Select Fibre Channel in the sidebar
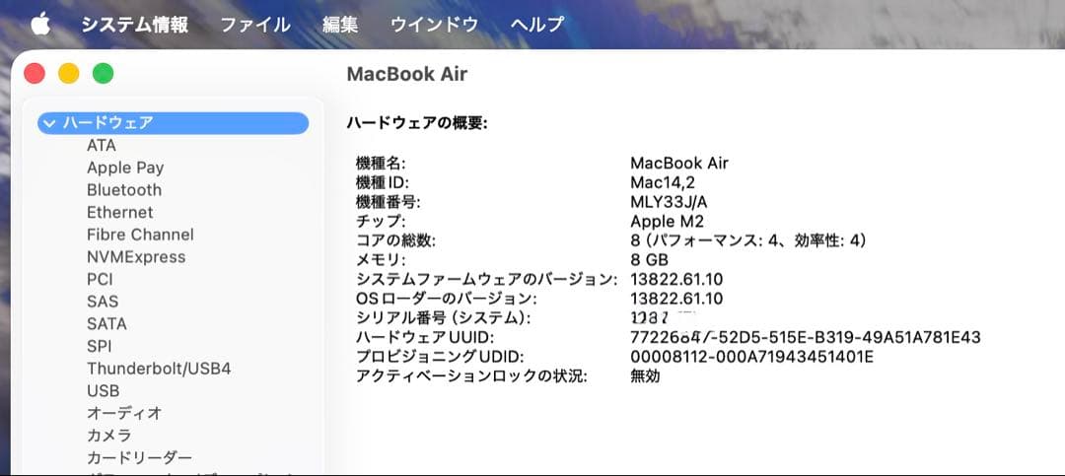The height and width of the screenshot is (476, 1065). (140, 235)
